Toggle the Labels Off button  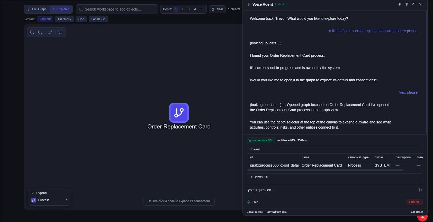pos(98,19)
